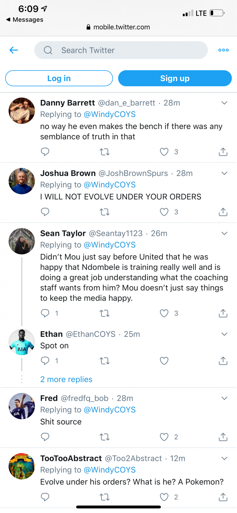
Task: Open the three-dot more options menu
Action: pos(223,50)
